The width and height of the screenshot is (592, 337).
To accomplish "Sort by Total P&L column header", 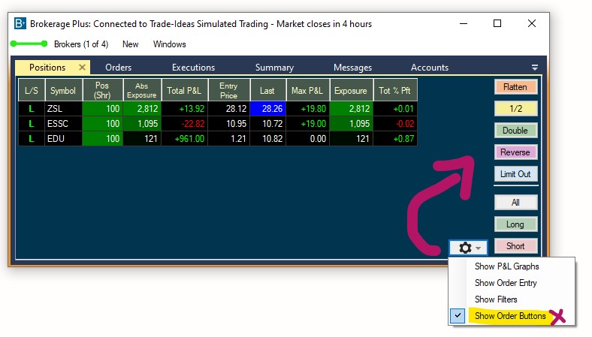I will click(x=186, y=91).
